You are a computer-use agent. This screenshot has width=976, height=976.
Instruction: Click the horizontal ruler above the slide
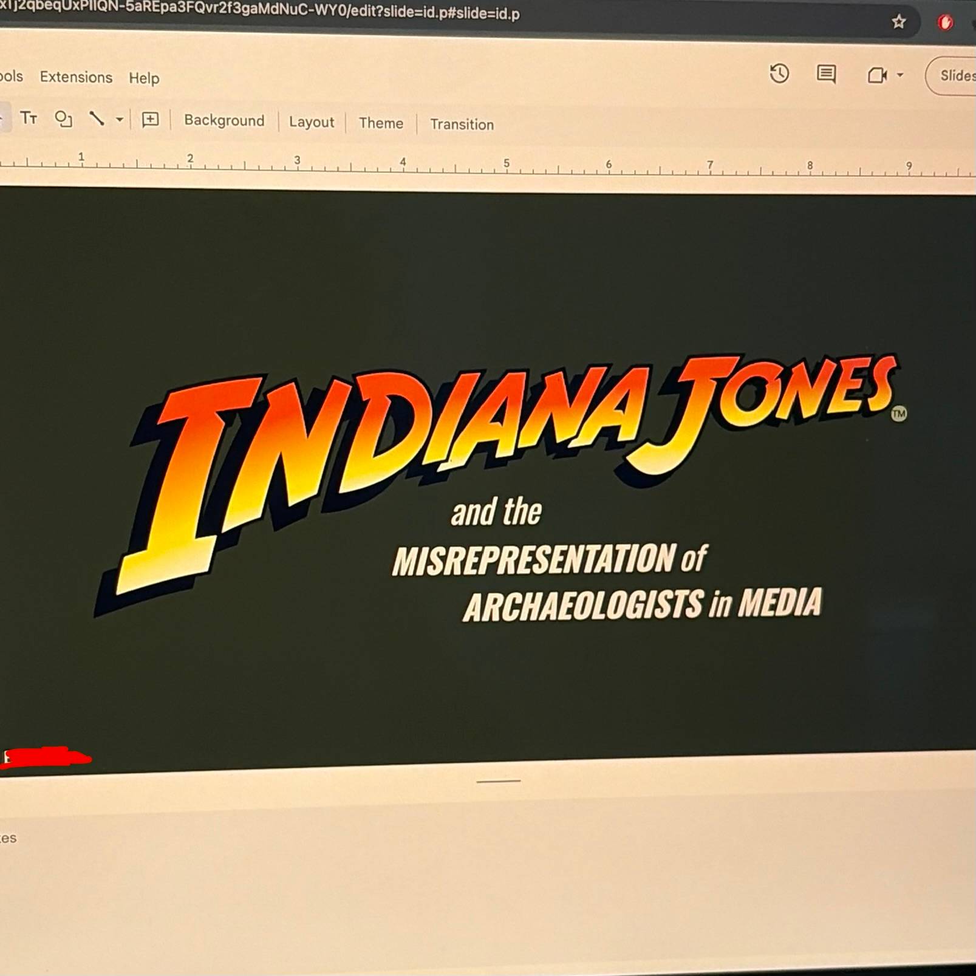[488, 164]
